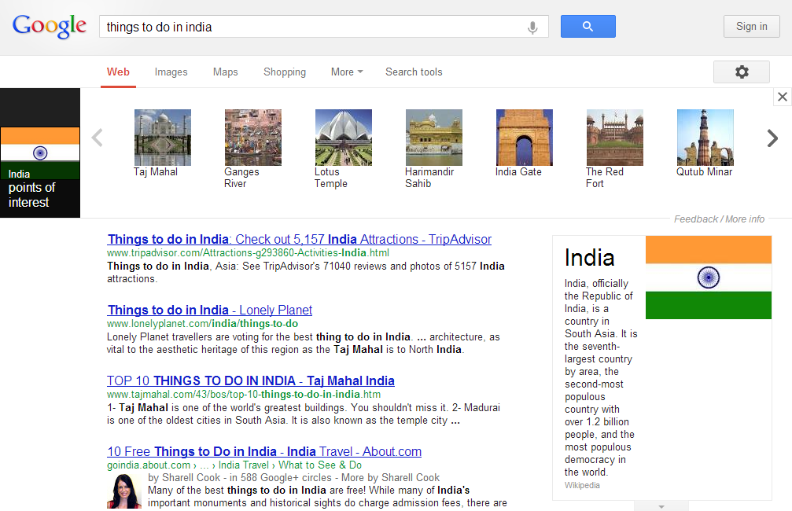
Task: Click India points of interest label
Action: (x=31, y=189)
